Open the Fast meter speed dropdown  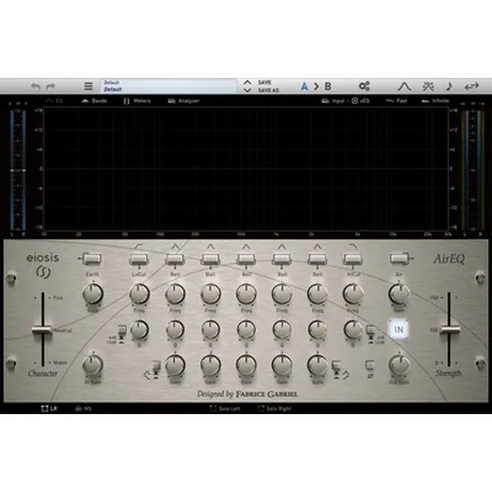[396, 101]
